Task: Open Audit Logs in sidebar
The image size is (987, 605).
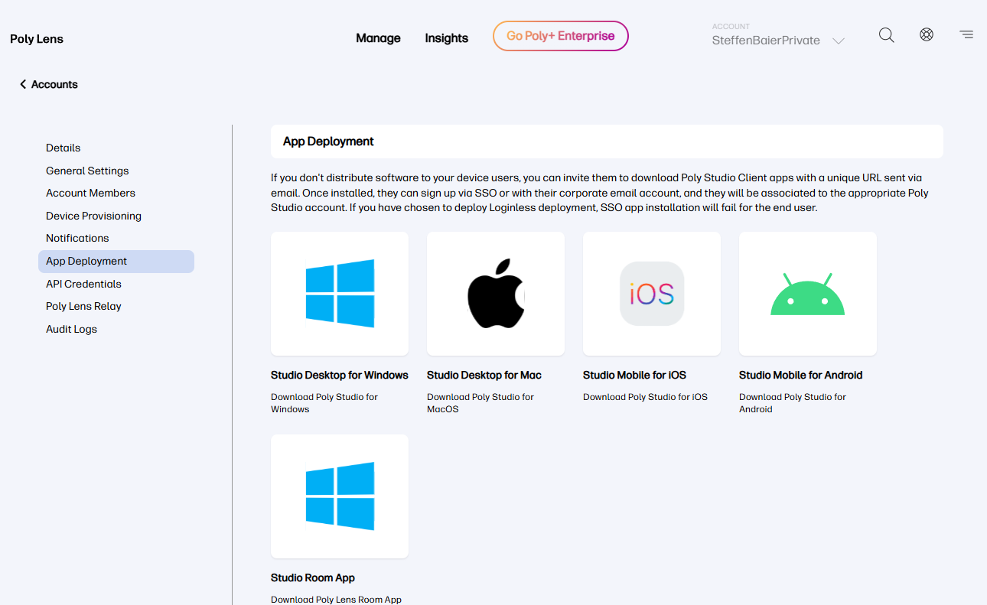Action: pyautogui.click(x=71, y=329)
